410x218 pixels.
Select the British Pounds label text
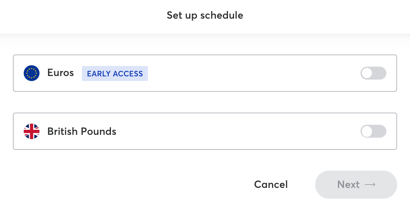pos(81,131)
